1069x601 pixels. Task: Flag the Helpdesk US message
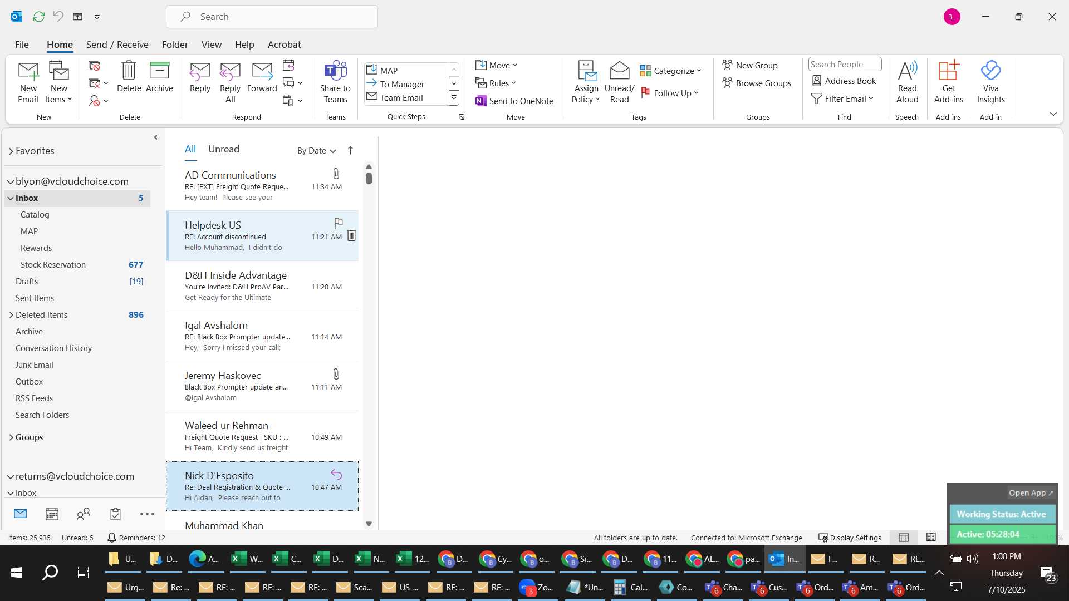pos(339,223)
